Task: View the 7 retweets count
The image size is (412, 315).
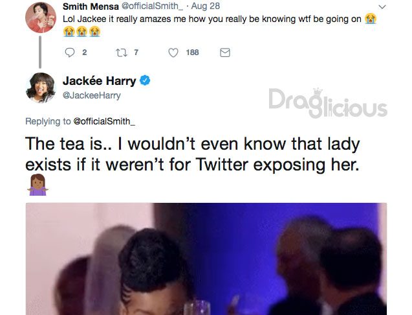Action: pyautogui.click(x=136, y=52)
